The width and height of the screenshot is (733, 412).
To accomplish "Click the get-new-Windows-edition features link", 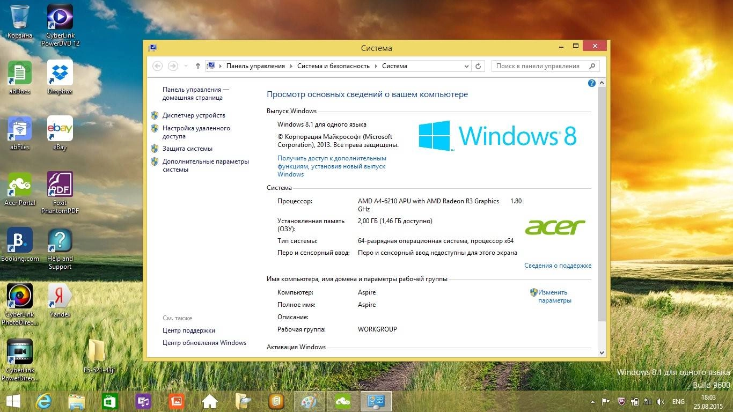I will (332, 166).
